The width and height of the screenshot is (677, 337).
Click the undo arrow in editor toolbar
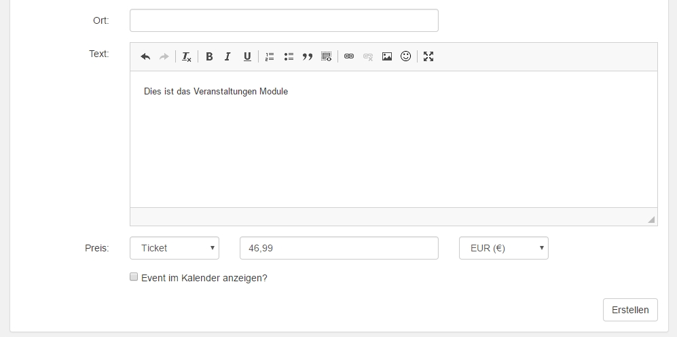click(145, 56)
